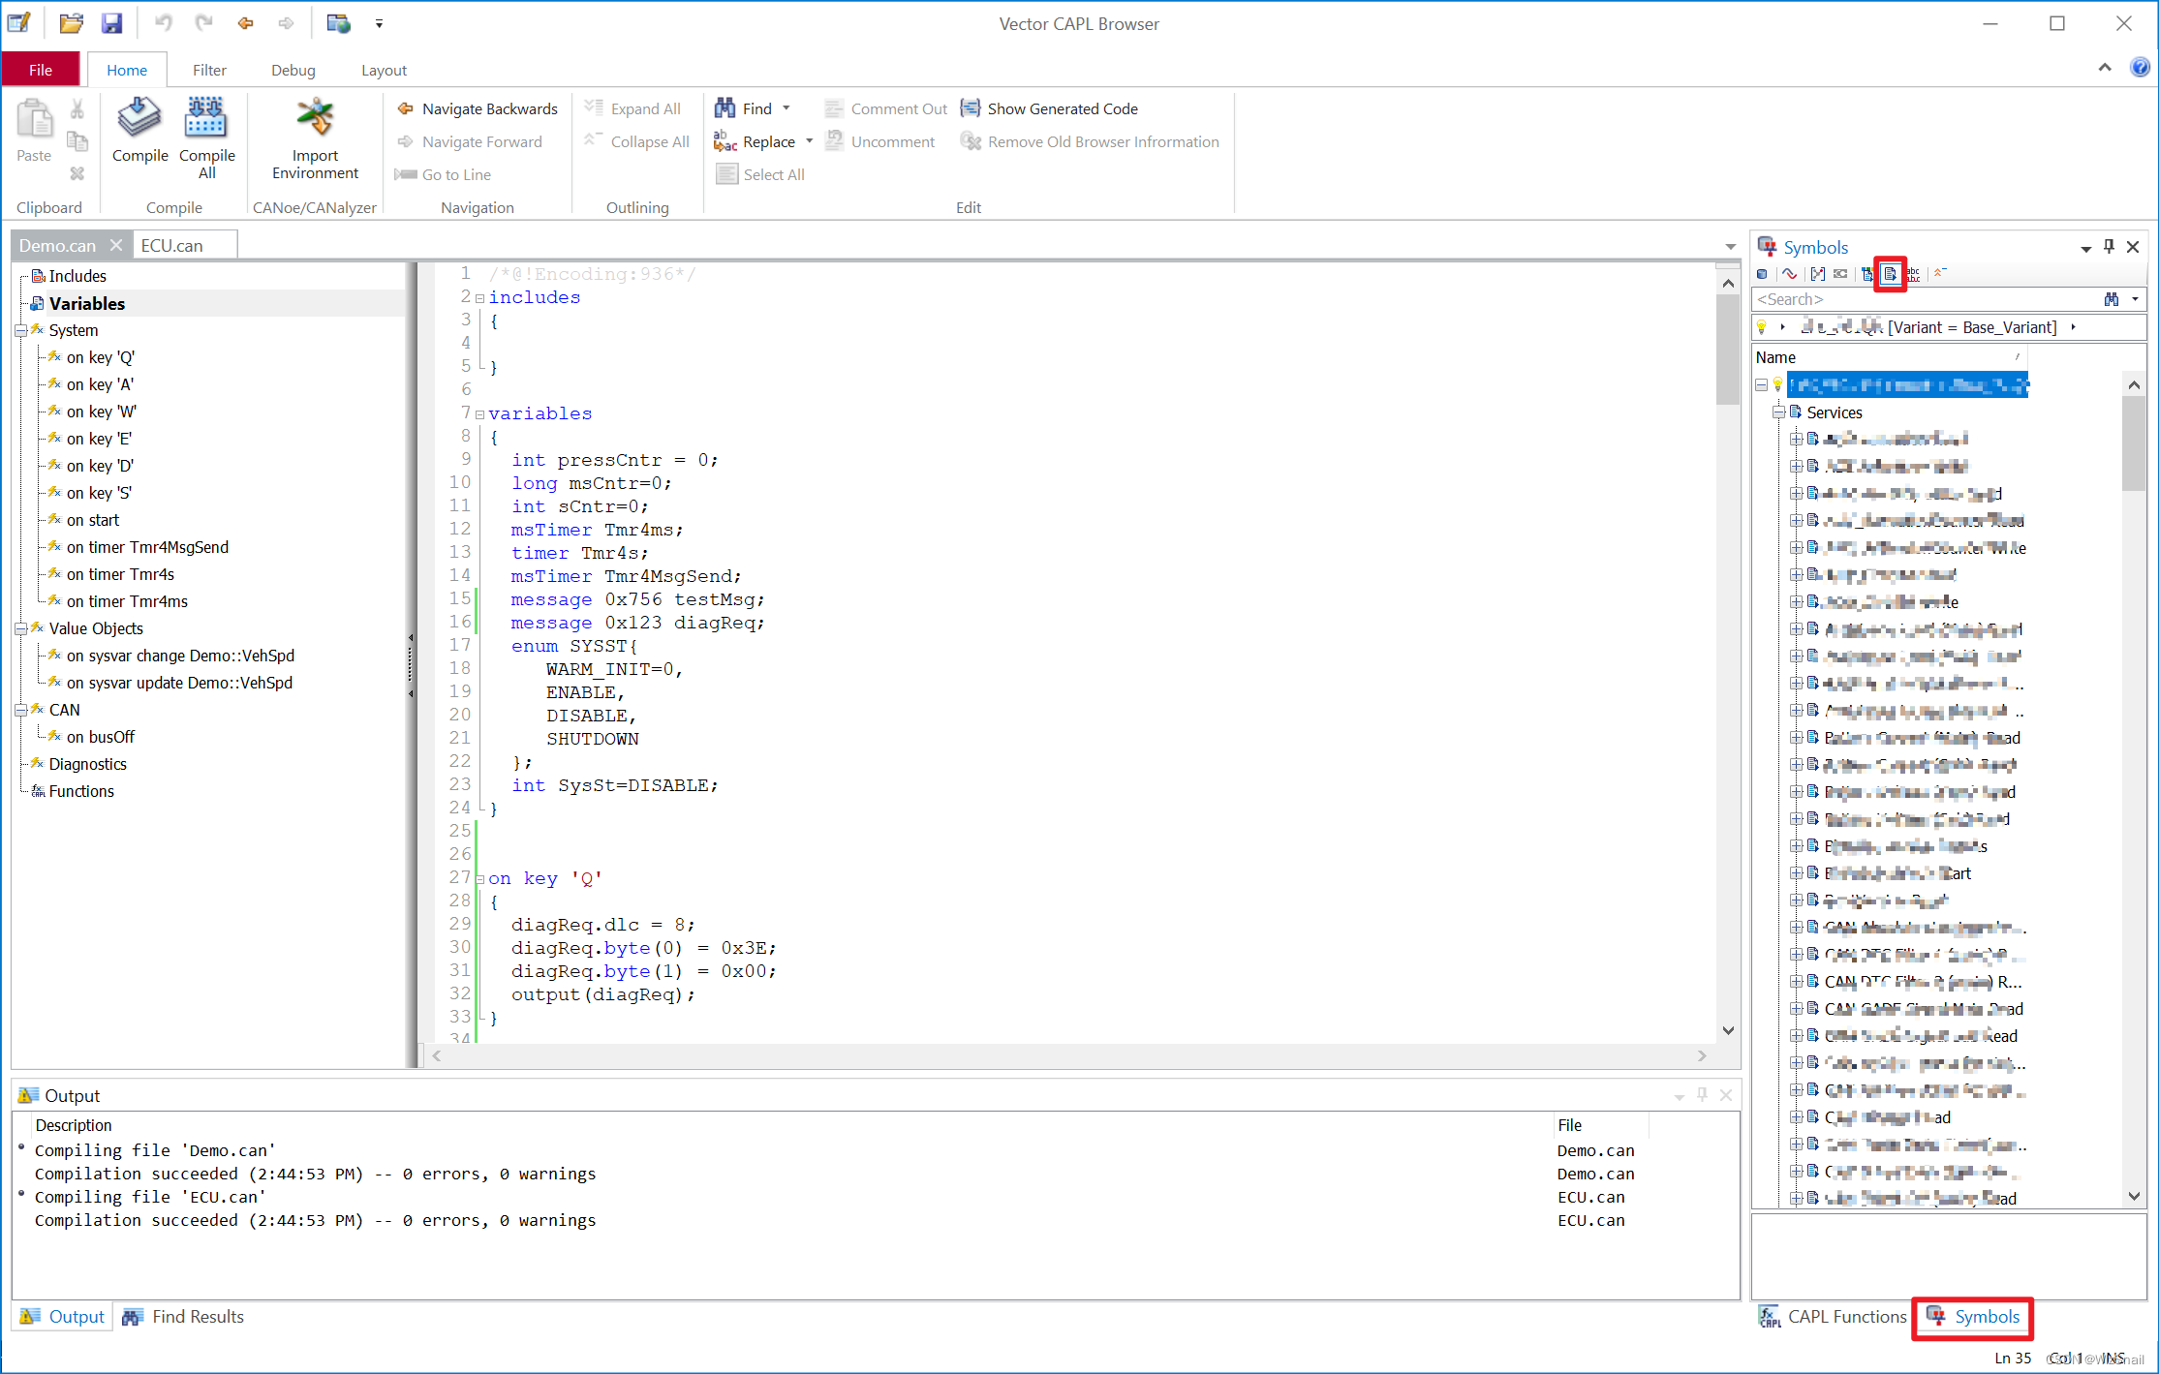Switch to the Filter ribbon tab
2159x1374 pixels.
(208, 70)
